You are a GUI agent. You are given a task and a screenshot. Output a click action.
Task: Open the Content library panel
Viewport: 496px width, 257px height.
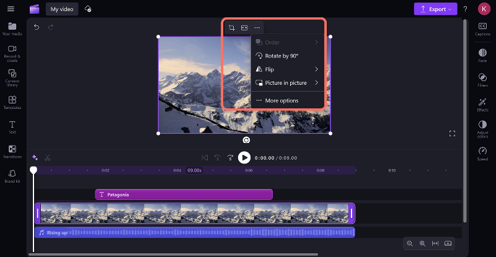point(12,77)
